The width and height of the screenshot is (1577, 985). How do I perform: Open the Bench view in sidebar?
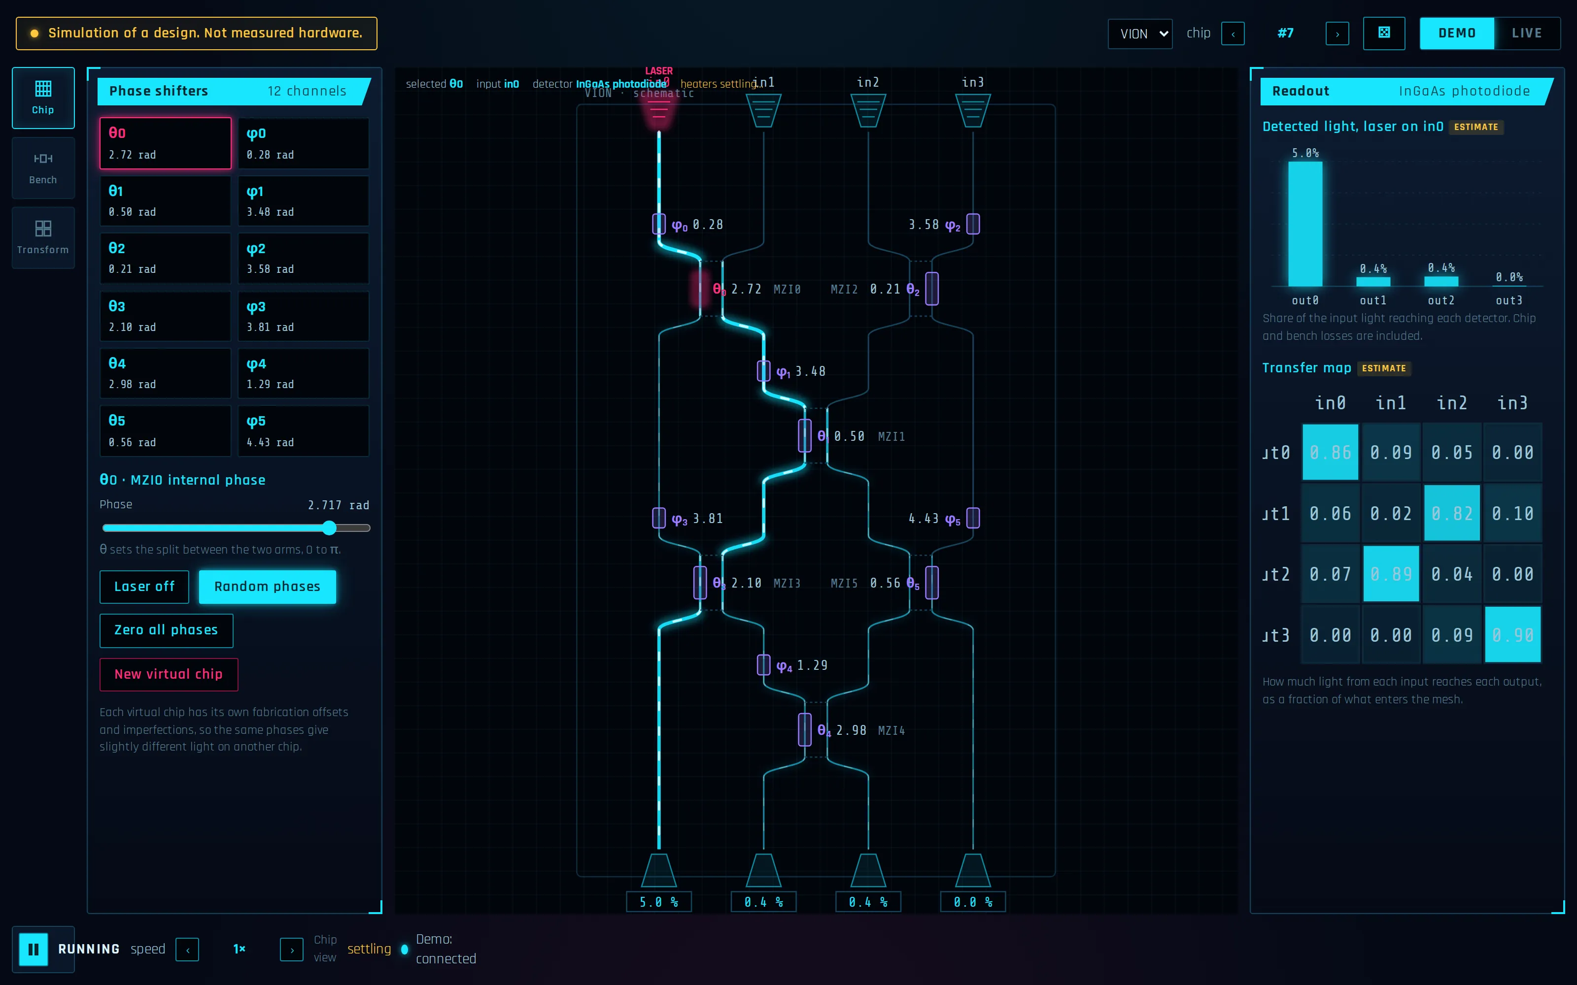[x=43, y=168]
